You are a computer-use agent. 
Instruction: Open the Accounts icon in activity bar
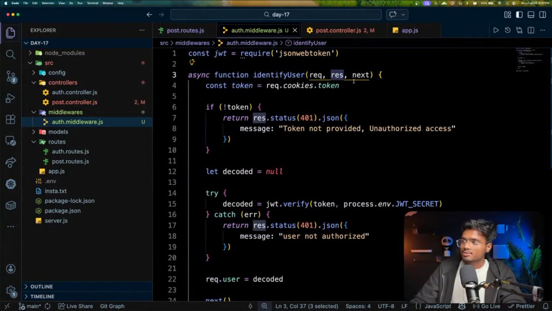click(11, 269)
